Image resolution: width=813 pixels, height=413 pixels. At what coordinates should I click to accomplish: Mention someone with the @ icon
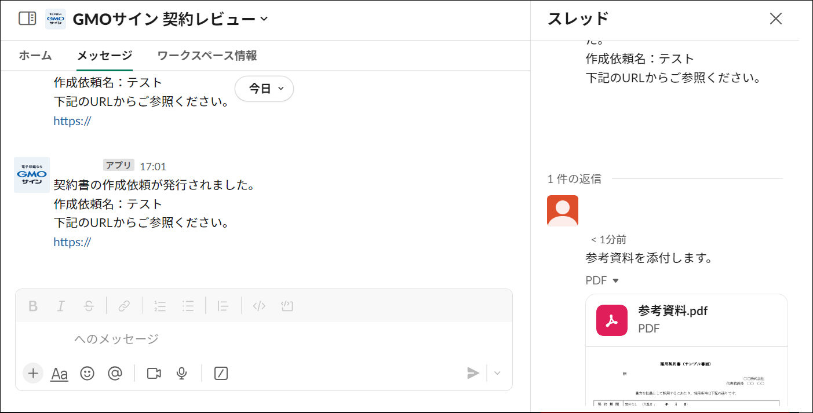point(115,374)
